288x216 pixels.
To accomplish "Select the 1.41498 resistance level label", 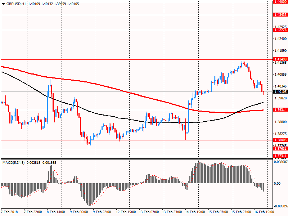I will [x=280, y=59].
